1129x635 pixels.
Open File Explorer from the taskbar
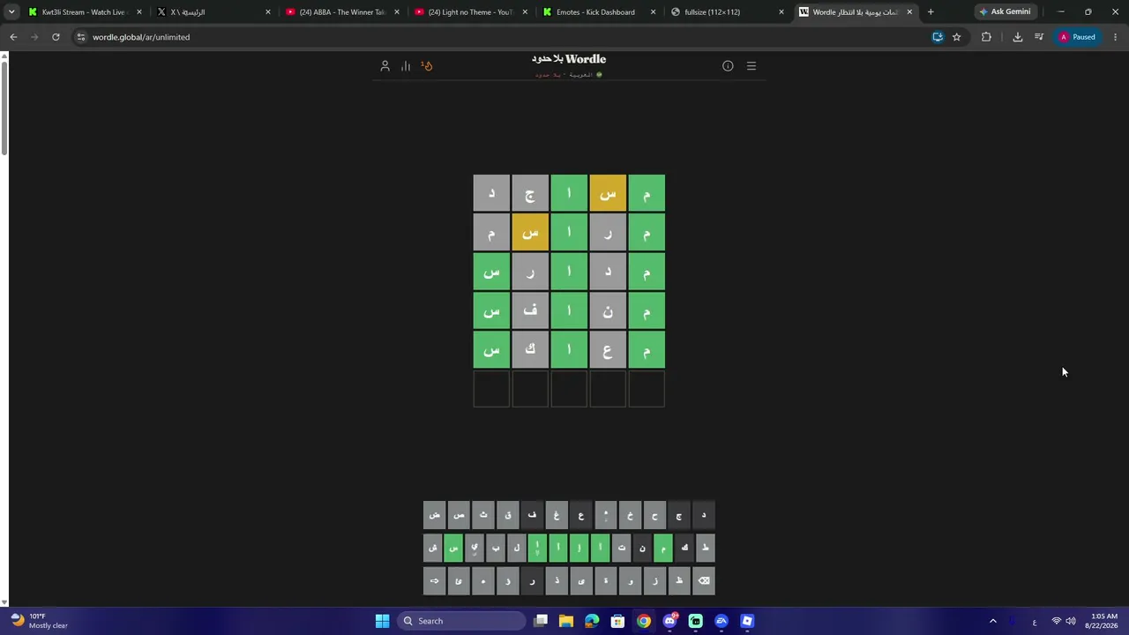(566, 621)
